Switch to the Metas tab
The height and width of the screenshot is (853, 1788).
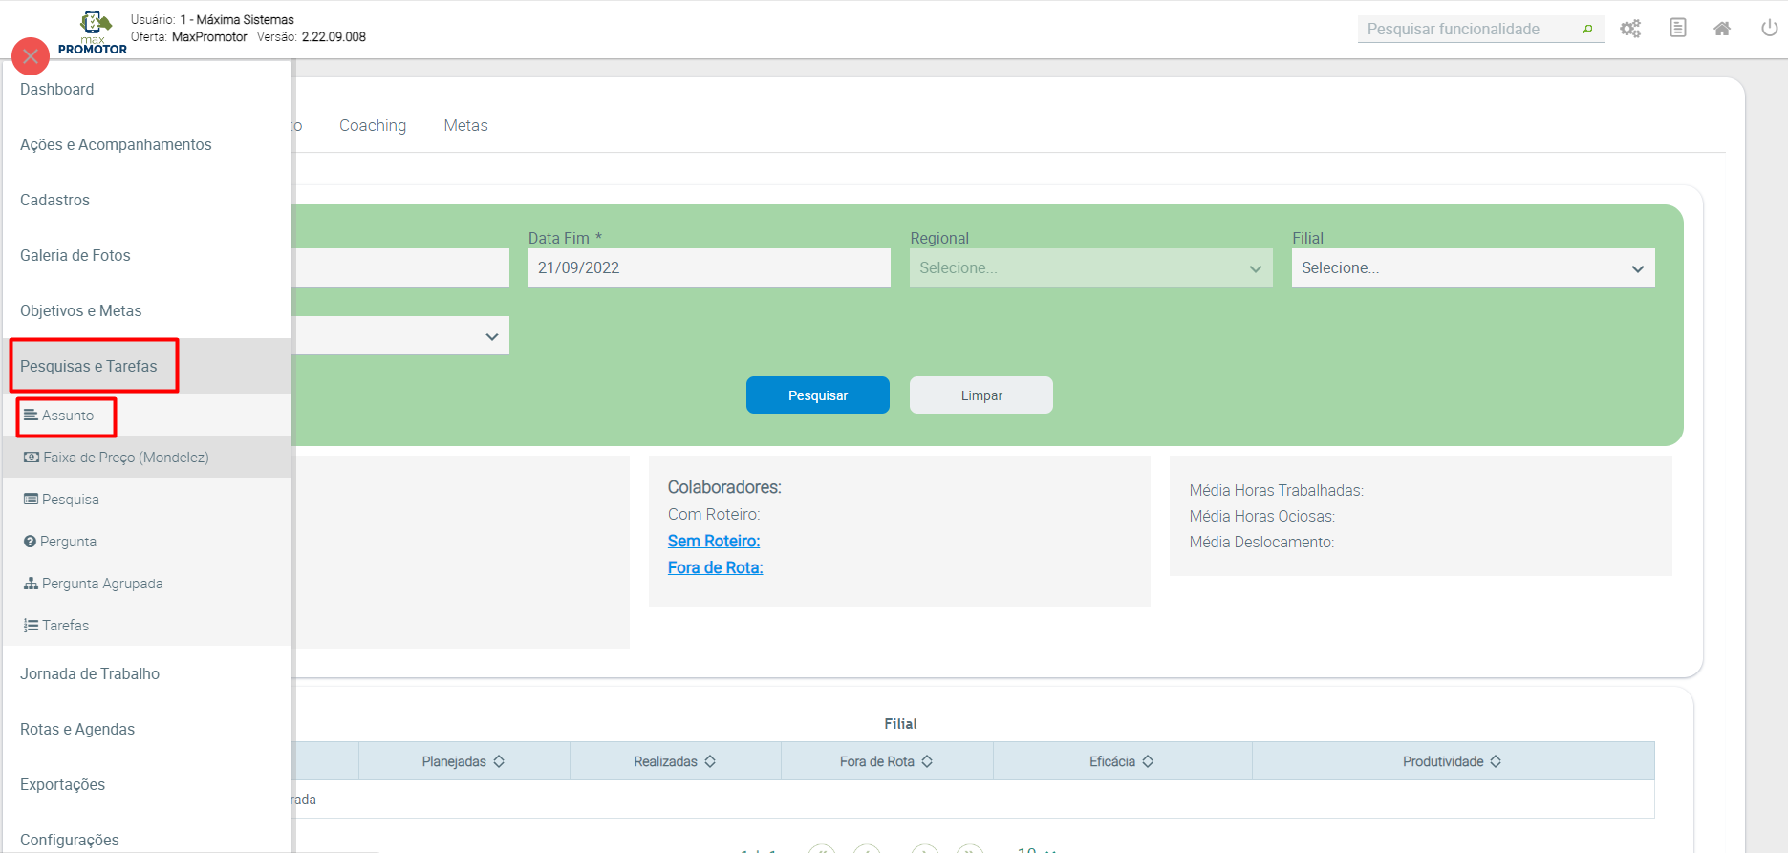[x=465, y=125]
